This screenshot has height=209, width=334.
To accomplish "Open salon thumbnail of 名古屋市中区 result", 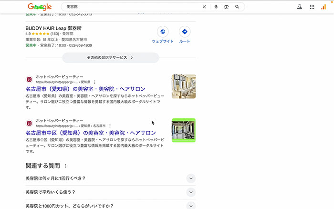I will point(184,130).
